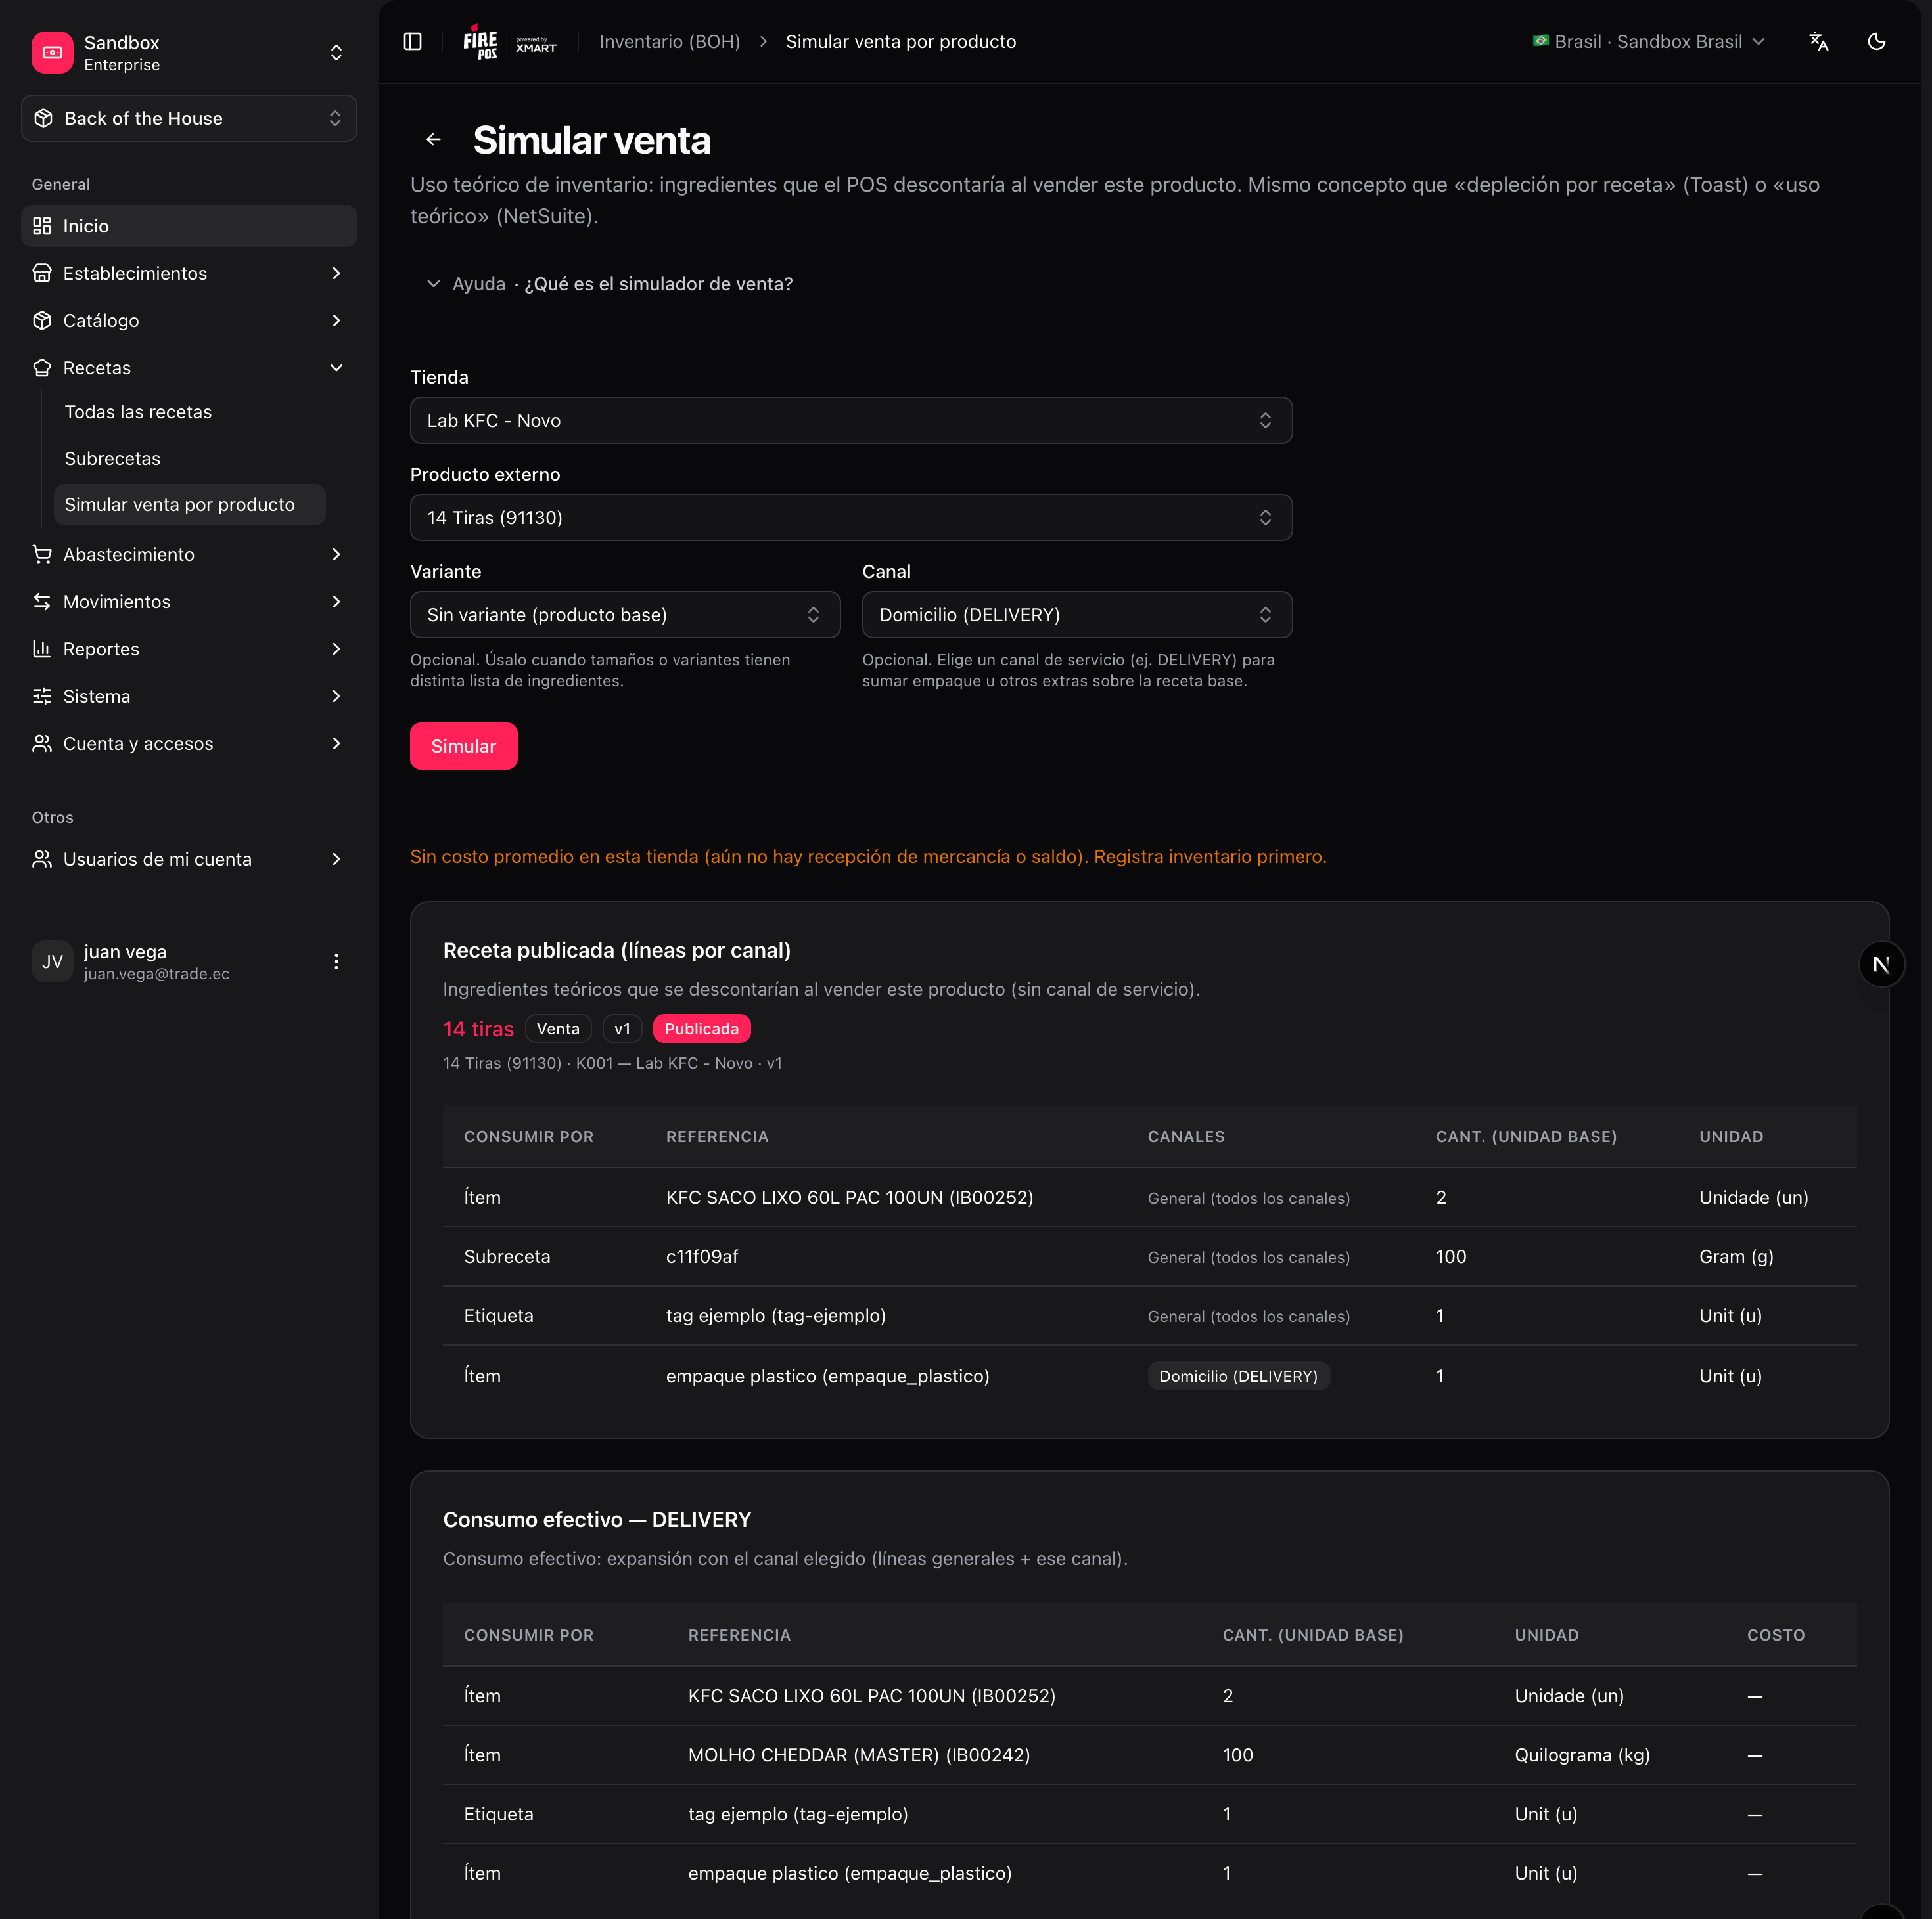Expand the Catálogo submenu chevron
The image size is (1932, 1919).
(336, 320)
